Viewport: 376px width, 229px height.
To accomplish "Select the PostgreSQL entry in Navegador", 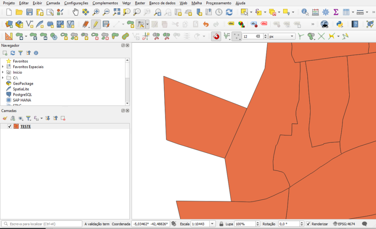I will [23, 95].
